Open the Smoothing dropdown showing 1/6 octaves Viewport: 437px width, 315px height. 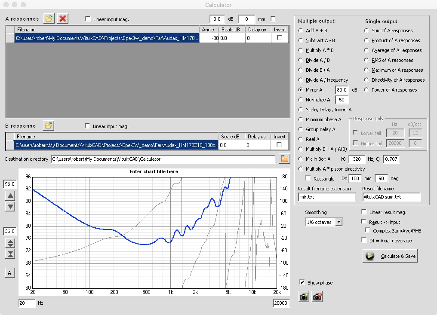click(x=338, y=222)
